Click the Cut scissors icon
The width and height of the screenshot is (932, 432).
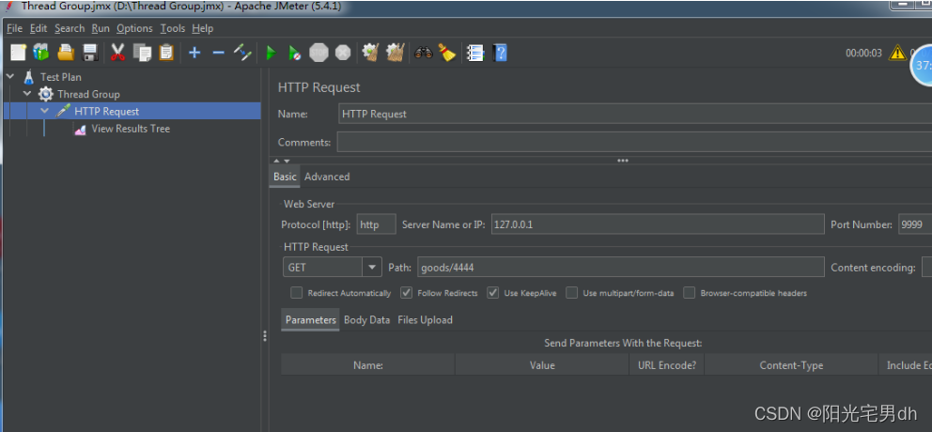click(x=117, y=53)
